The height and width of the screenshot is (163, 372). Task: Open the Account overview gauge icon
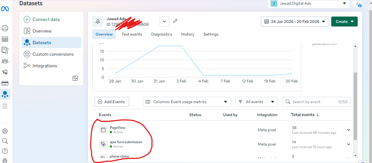[x=5, y=28]
